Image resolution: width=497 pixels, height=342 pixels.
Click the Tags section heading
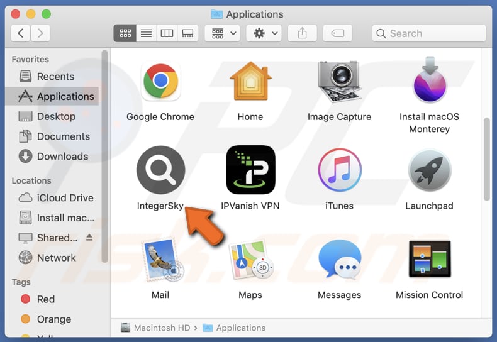tap(21, 282)
